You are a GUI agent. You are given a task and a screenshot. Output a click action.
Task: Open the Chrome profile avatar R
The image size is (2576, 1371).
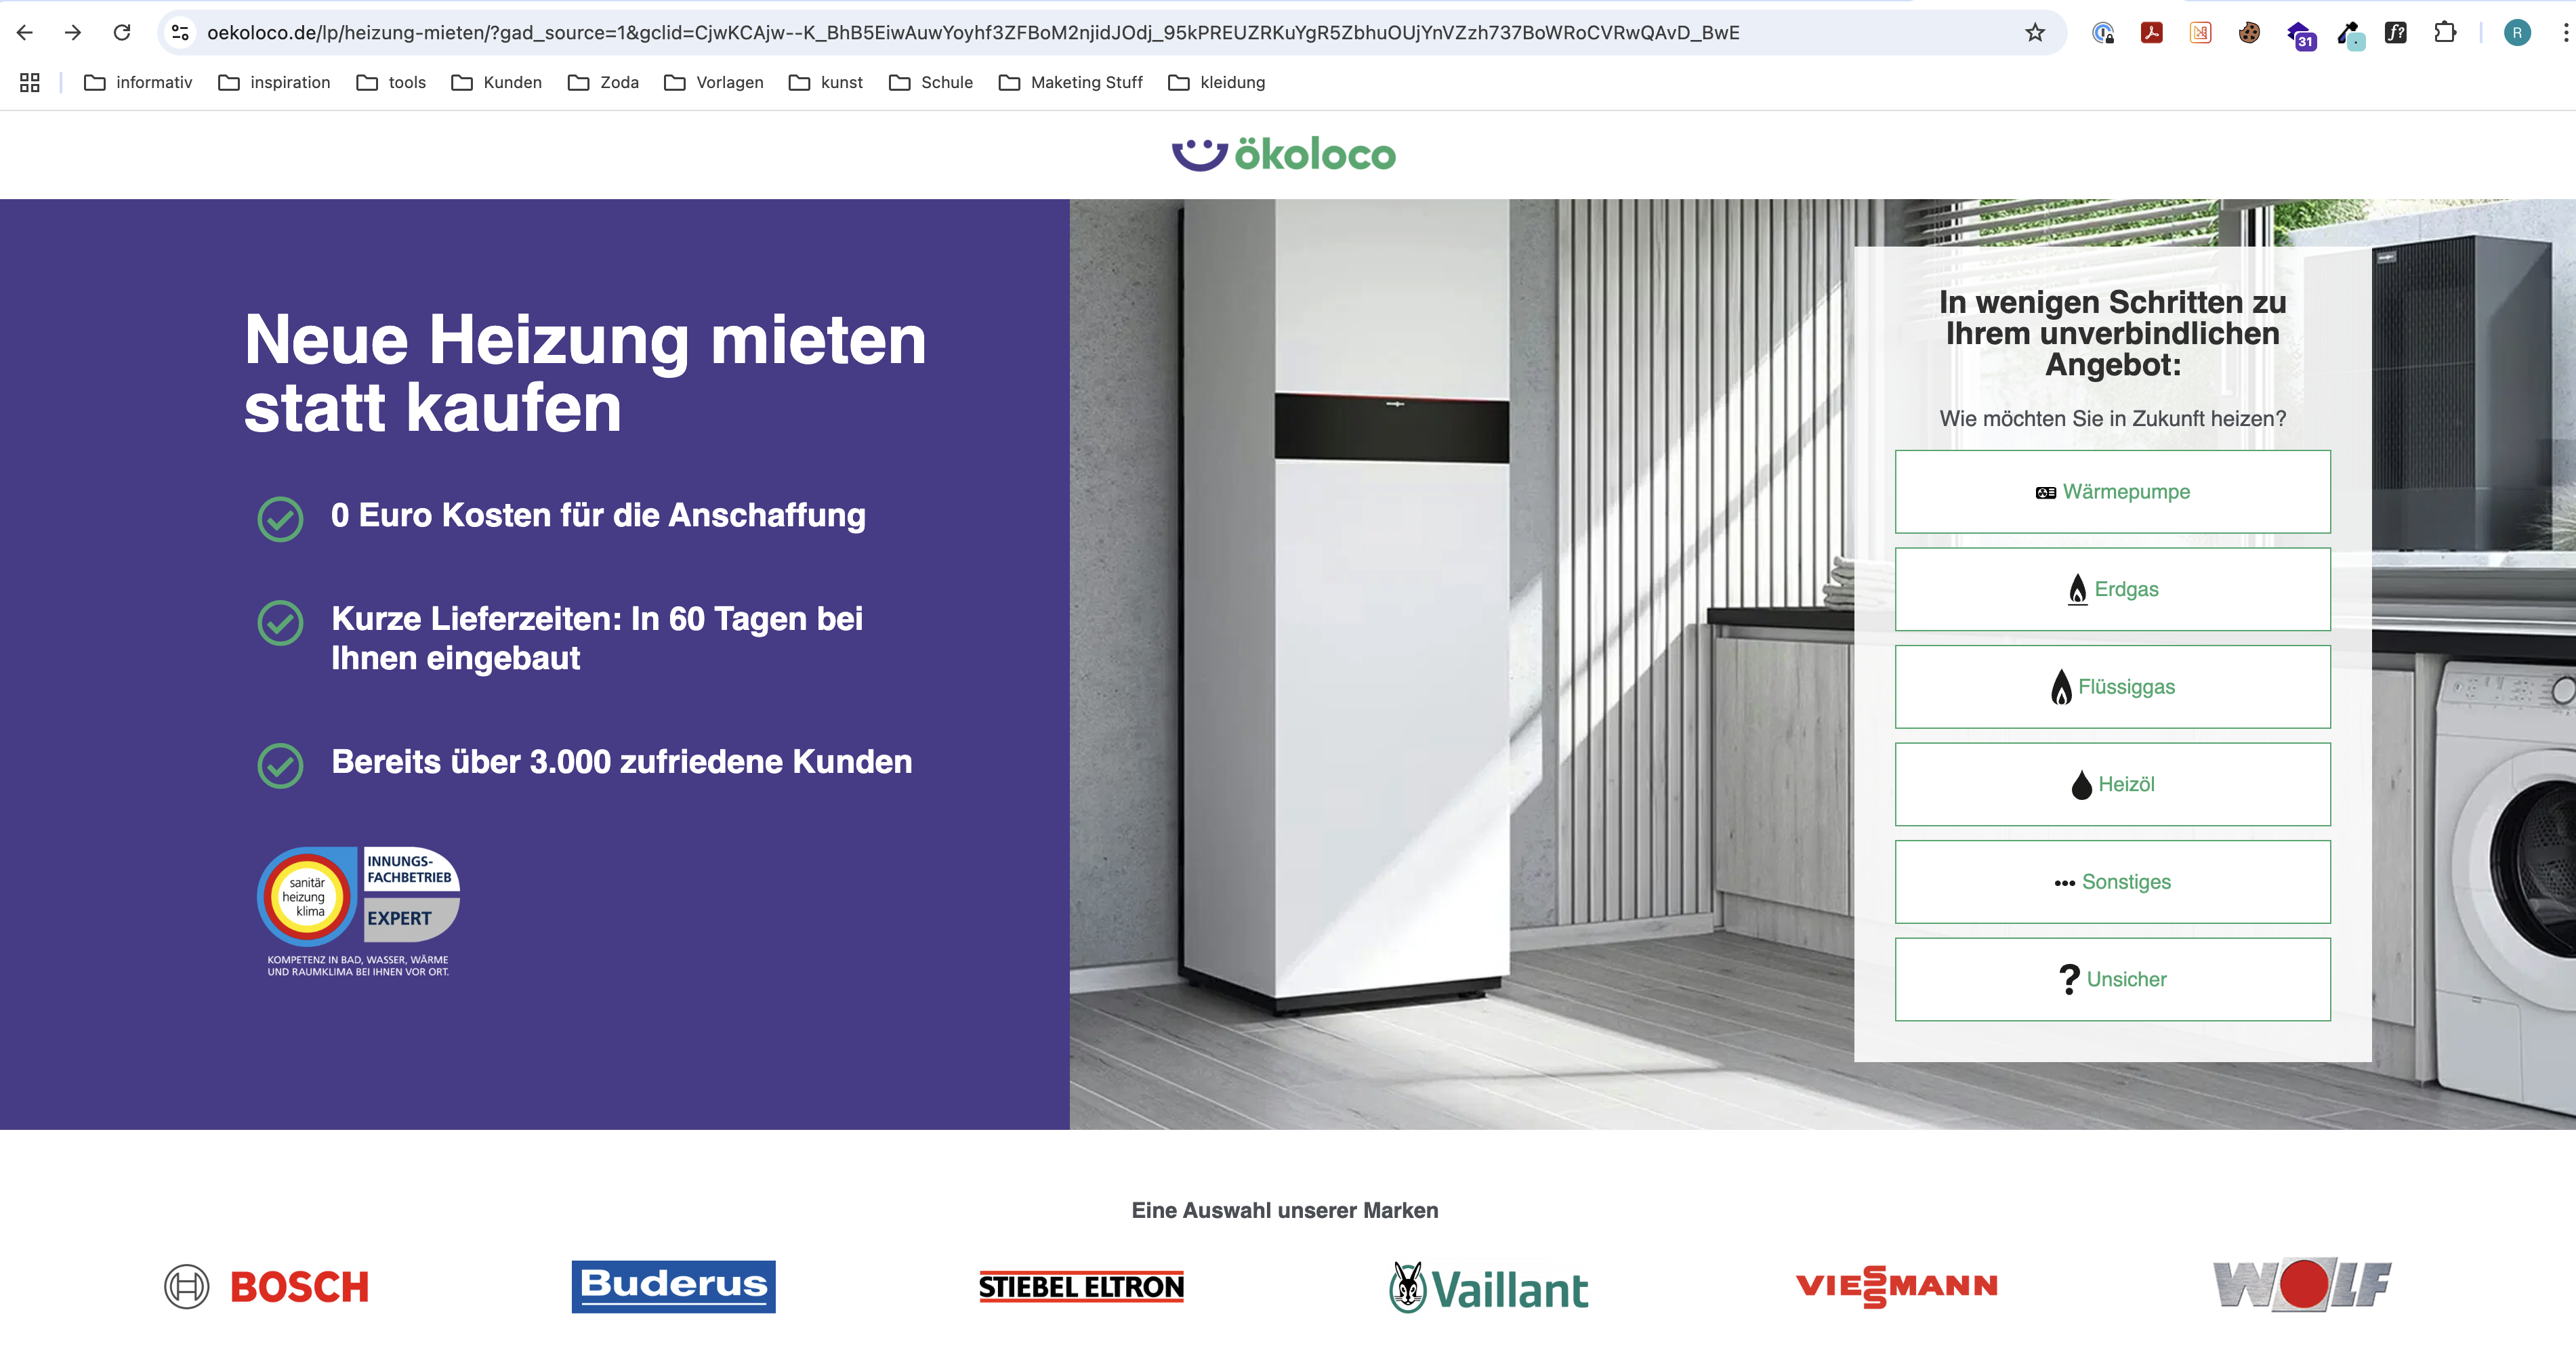click(x=2517, y=33)
